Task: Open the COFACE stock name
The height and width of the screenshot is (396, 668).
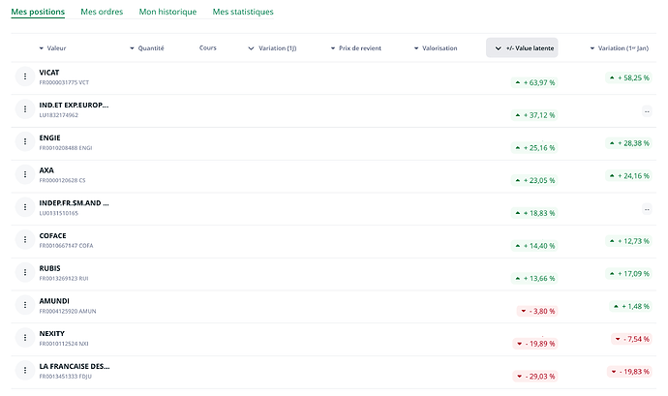Action: point(53,235)
